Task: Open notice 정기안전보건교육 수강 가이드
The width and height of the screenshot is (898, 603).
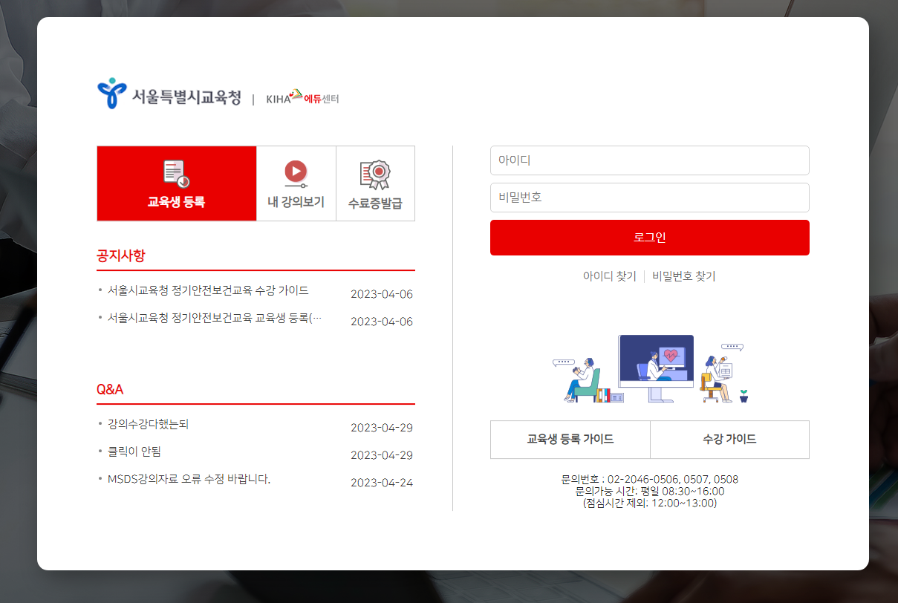Action: click(x=208, y=290)
